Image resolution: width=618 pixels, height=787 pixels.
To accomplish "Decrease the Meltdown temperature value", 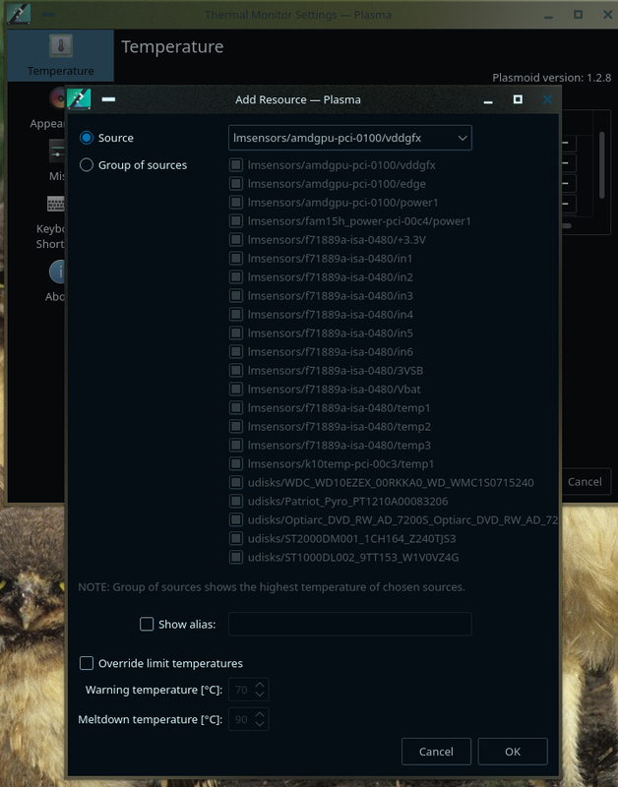I will [x=260, y=724].
